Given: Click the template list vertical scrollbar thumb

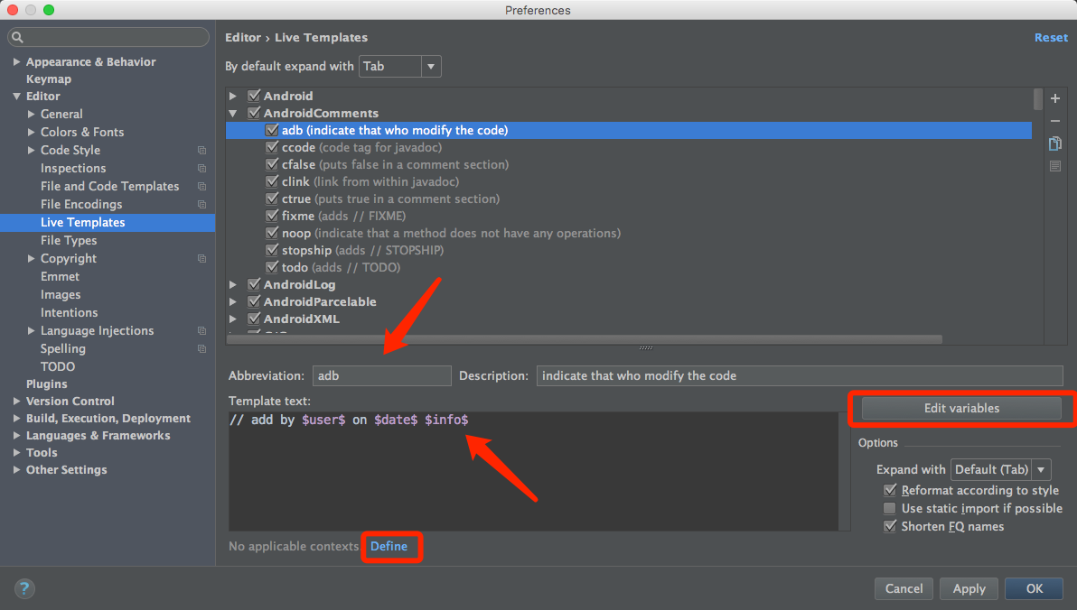Looking at the screenshot, I should point(1038,98).
